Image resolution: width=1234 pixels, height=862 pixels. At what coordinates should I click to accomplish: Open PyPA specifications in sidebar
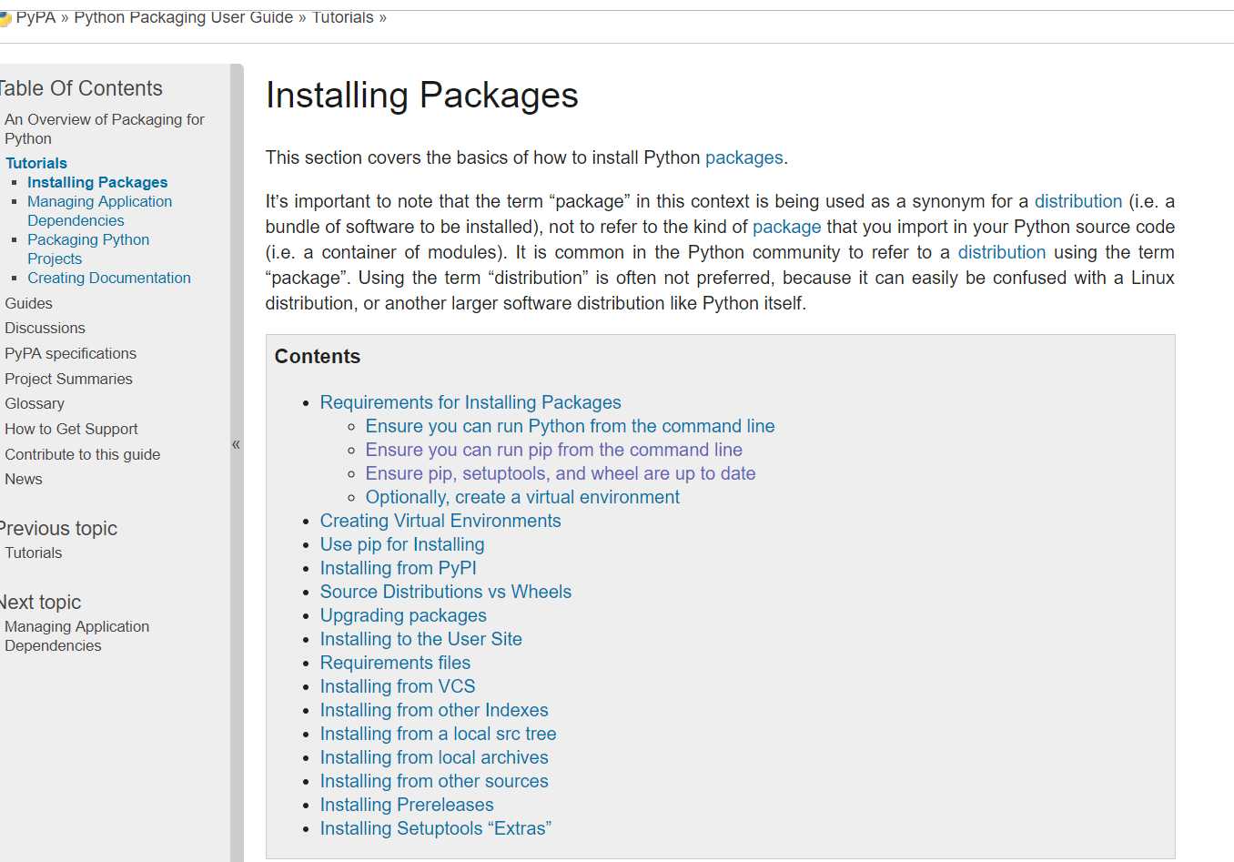(x=70, y=353)
